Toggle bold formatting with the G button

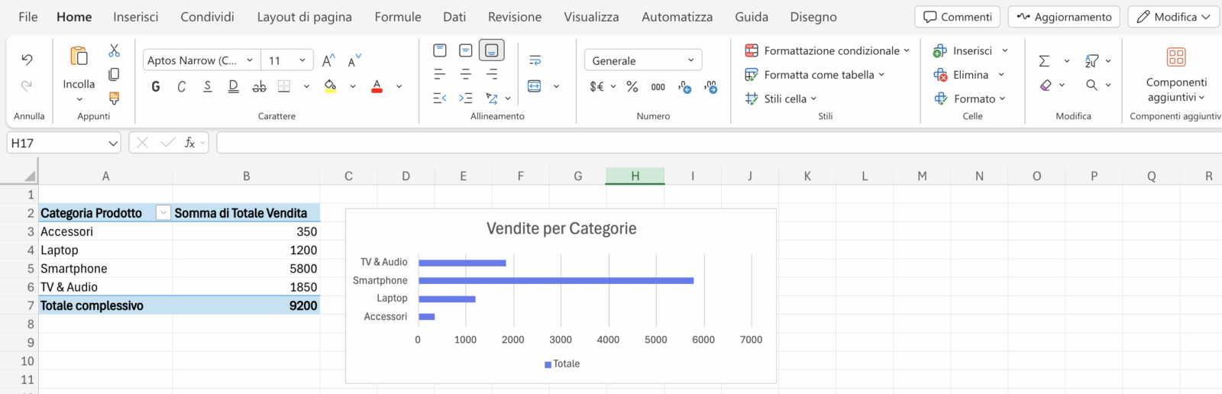[156, 87]
